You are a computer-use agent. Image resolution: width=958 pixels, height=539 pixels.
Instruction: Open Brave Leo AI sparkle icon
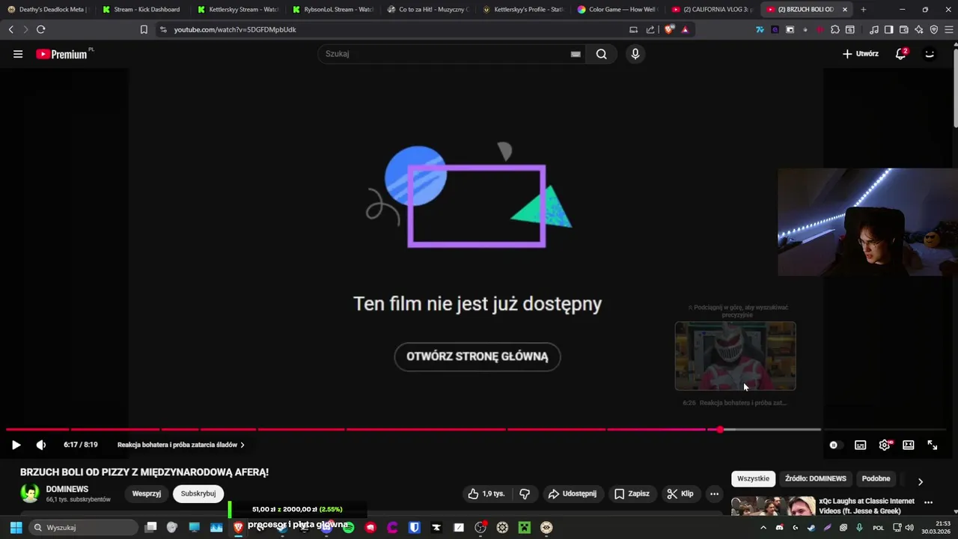tap(918, 29)
